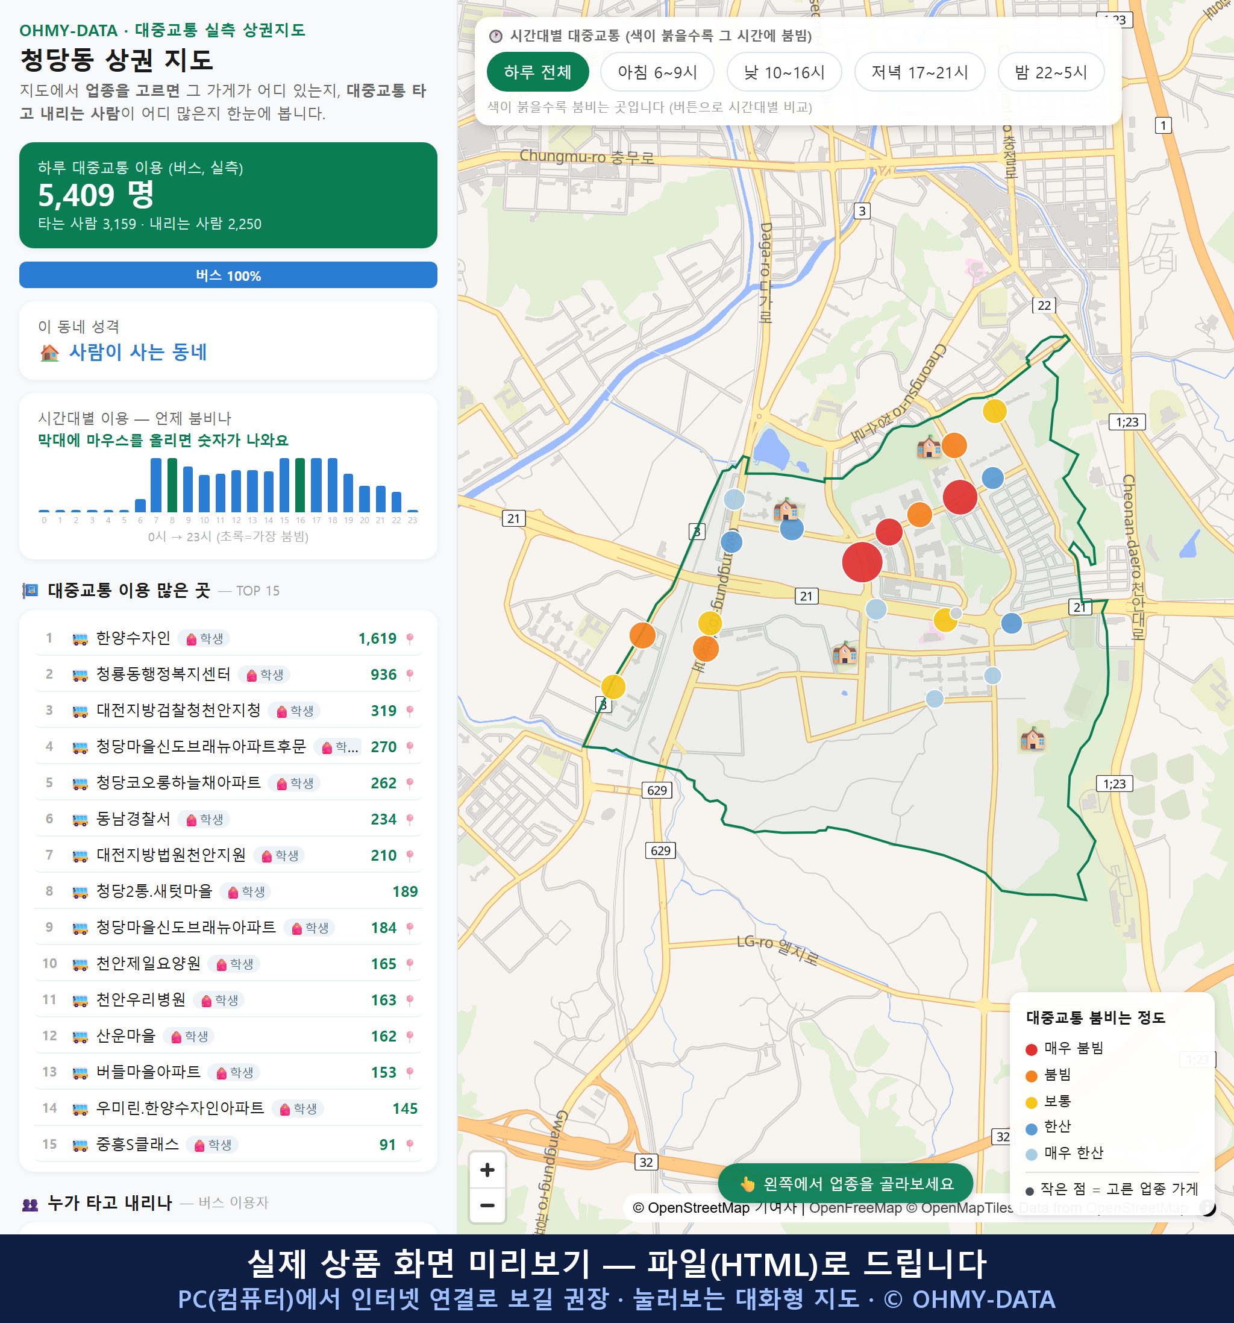This screenshot has height=1323, width=1234.
Task: Zoom in with the map plus button
Action: pyautogui.click(x=487, y=1170)
